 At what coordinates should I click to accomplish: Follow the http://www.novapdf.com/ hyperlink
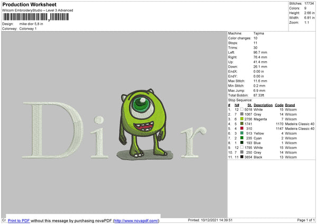[x=136, y=220]
